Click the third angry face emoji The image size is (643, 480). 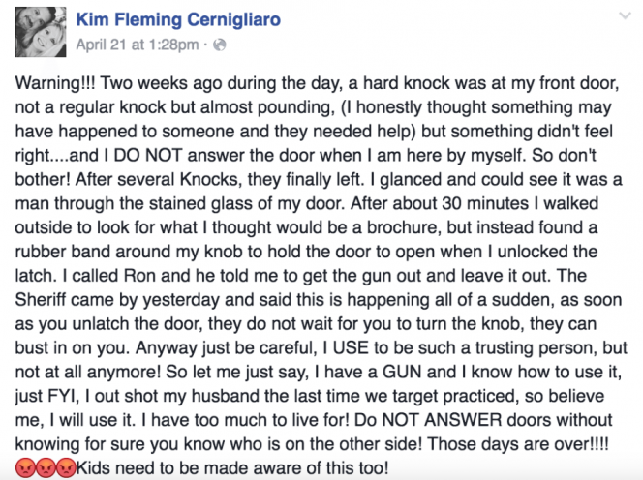click(x=66, y=468)
